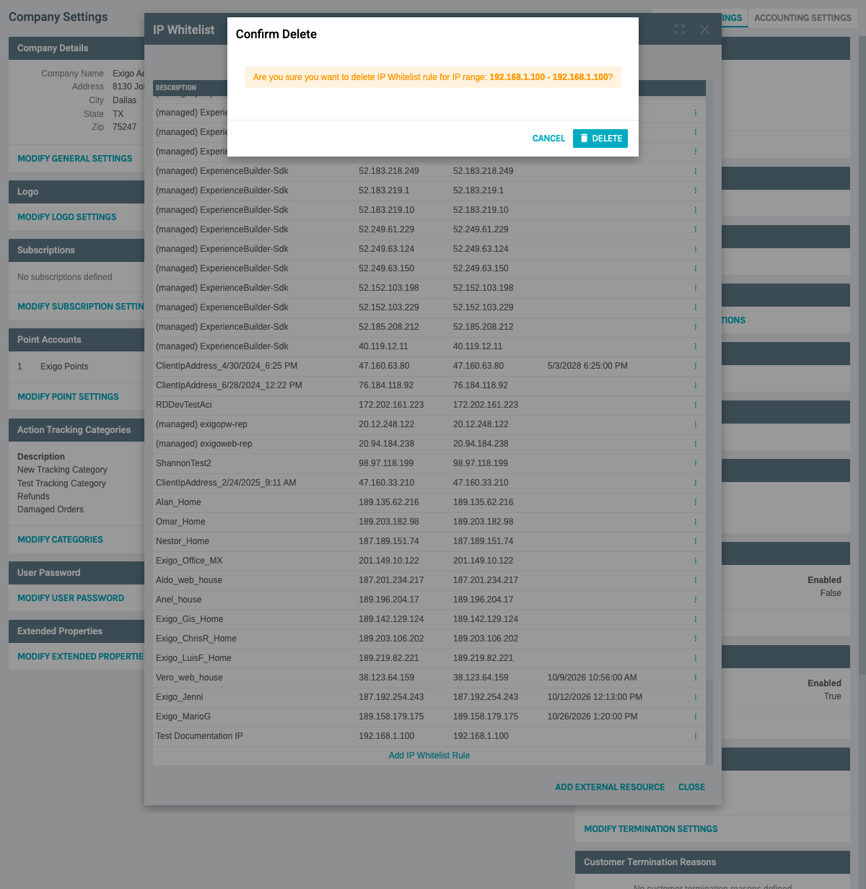Click the kebab icon beside Exigo_Jenni
Screen dimensions: 866x889
(695, 697)
